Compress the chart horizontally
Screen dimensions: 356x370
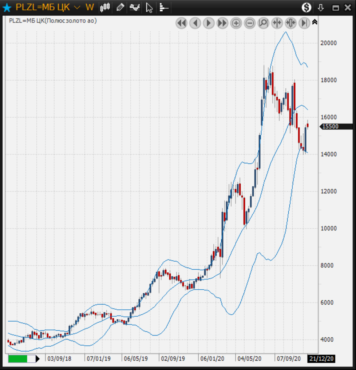[x=277, y=23]
